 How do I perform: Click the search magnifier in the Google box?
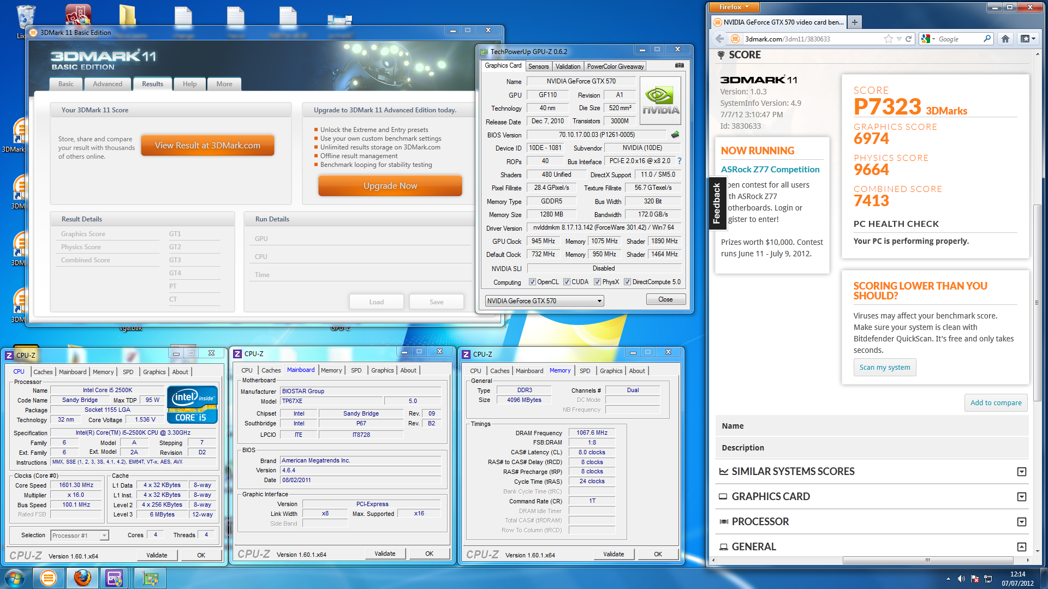point(987,39)
